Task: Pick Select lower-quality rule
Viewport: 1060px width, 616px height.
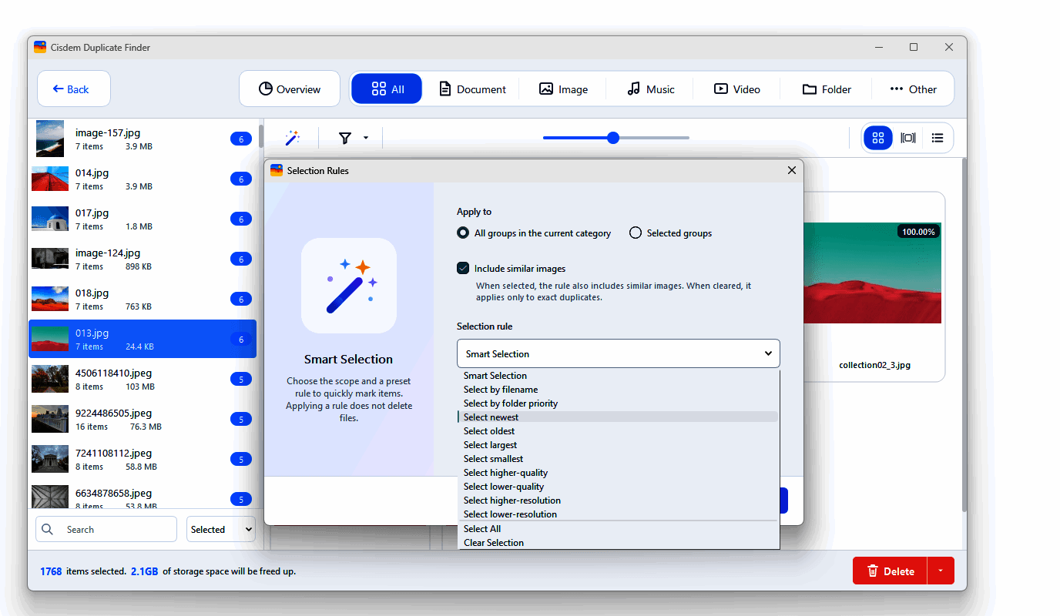Action: point(618,487)
